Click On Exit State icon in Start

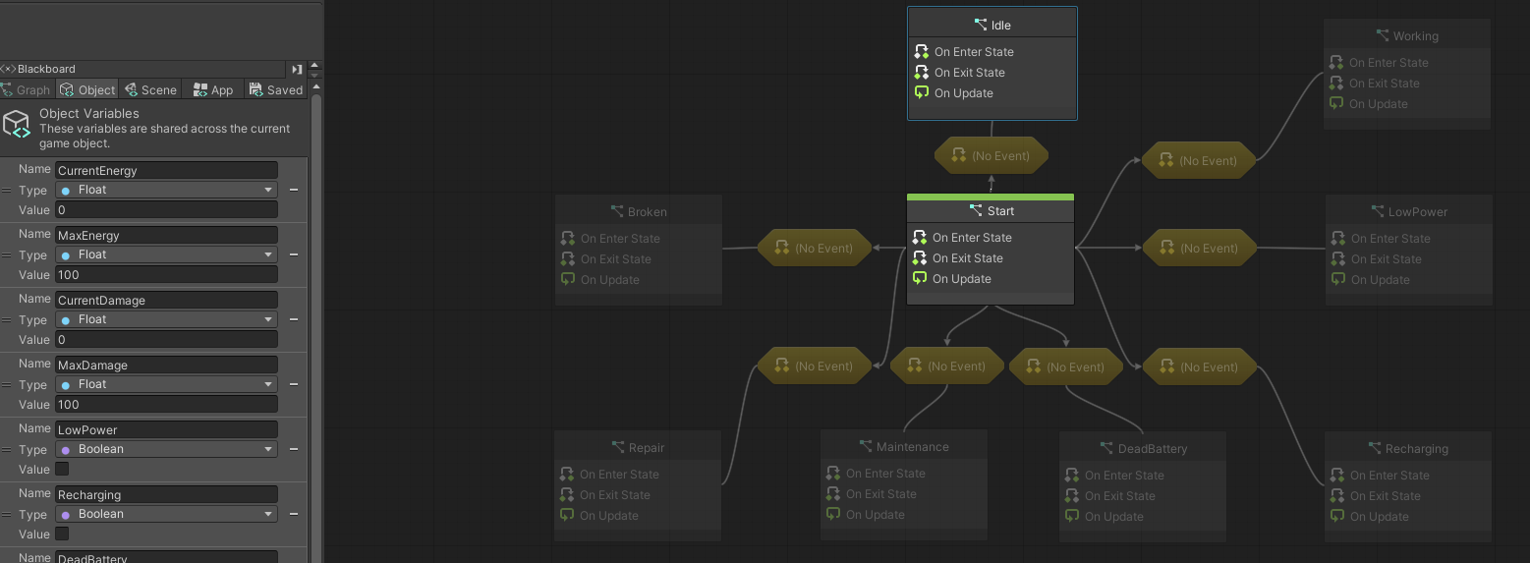tap(920, 258)
